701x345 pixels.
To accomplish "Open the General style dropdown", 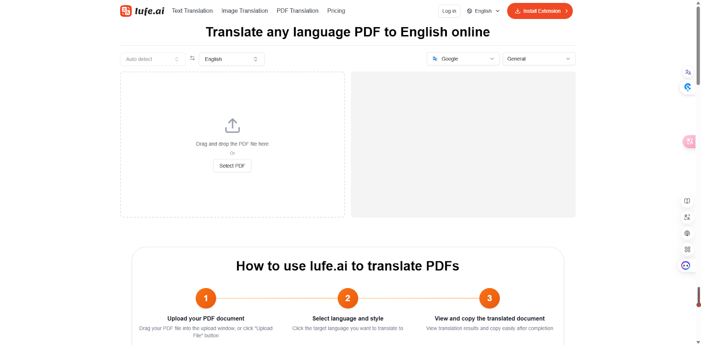I will [539, 59].
